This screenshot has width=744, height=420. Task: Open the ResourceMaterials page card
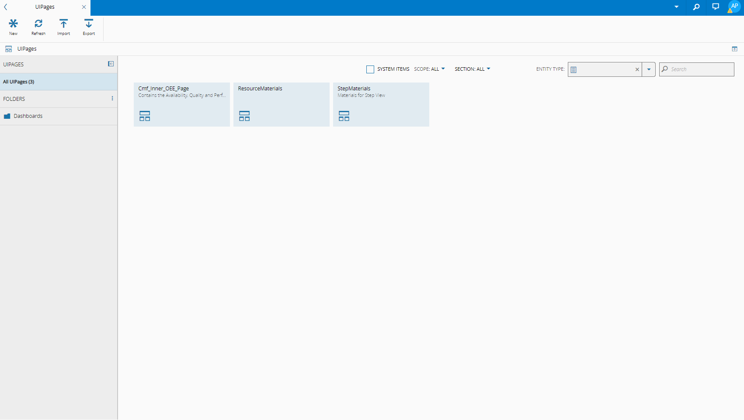pyautogui.click(x=282, y=104)
